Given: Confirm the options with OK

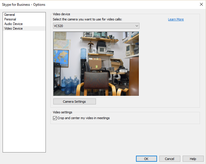Looking at the screenshot, I should point(146,159).
